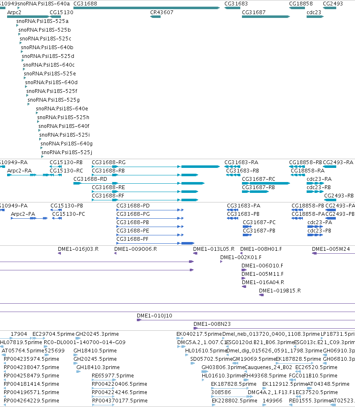The image size is (355, 407).
Task: Click the CG31687 gene bar in the gene track
Action: click(266, 17)
